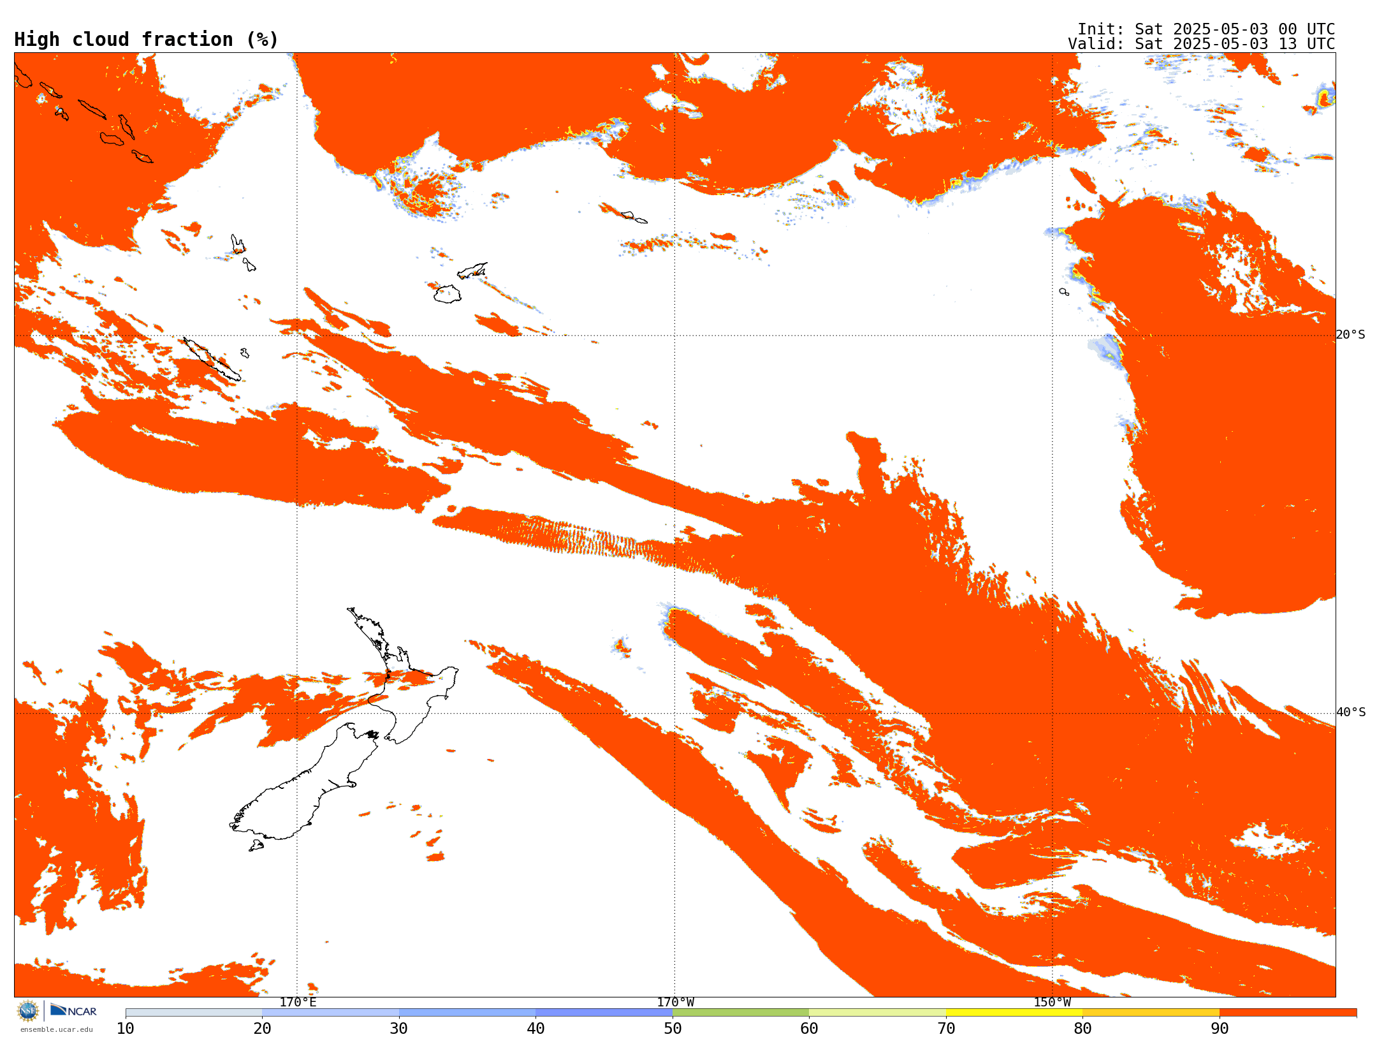This screenshot has width=1377, height=1037.
Task: Click the 10–20 pale gray colorbar segment
Action: coord(194,1012)
